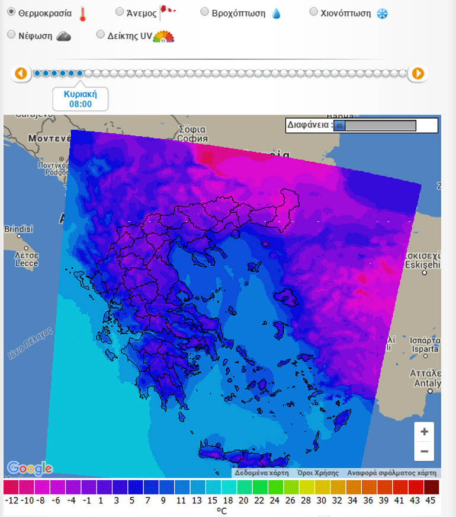456x517 pixels.
Task: Click the Διαφάνεια transparency slider handle
Action: coord(339,125)
